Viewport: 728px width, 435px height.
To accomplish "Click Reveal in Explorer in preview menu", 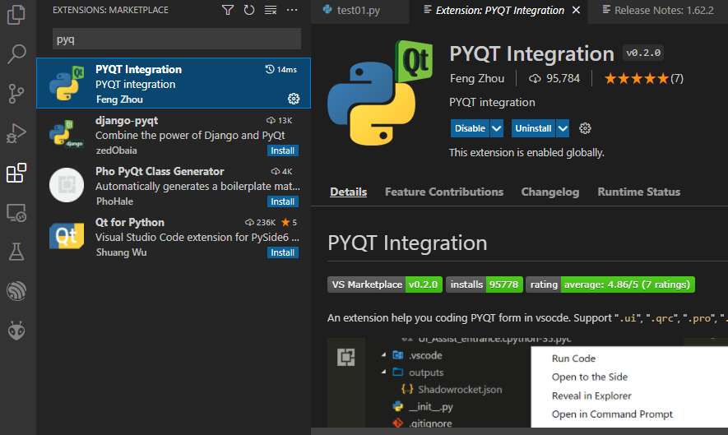I will [x=591, y=396].
